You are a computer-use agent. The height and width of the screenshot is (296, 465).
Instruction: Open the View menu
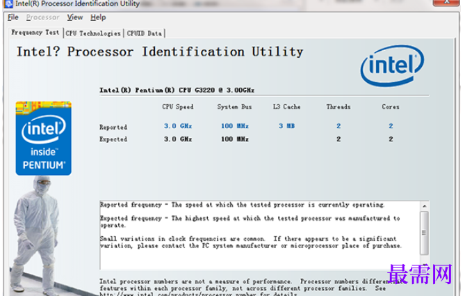(75, 17)
